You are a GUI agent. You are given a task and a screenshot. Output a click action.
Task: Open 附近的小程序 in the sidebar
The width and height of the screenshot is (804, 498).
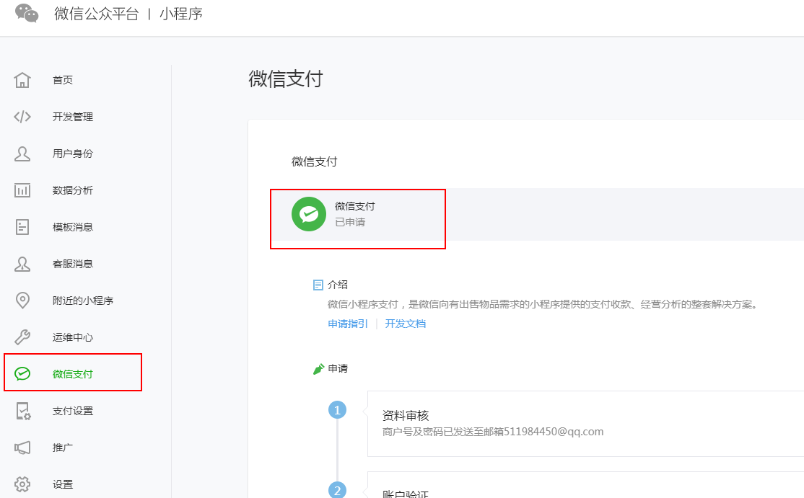[83, 301]
